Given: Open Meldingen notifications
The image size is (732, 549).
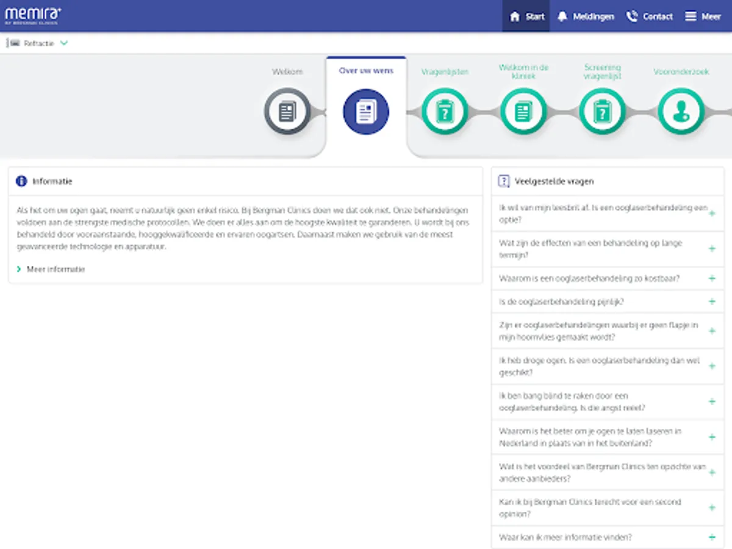Looking at the screenshot, I should [585, 16].
